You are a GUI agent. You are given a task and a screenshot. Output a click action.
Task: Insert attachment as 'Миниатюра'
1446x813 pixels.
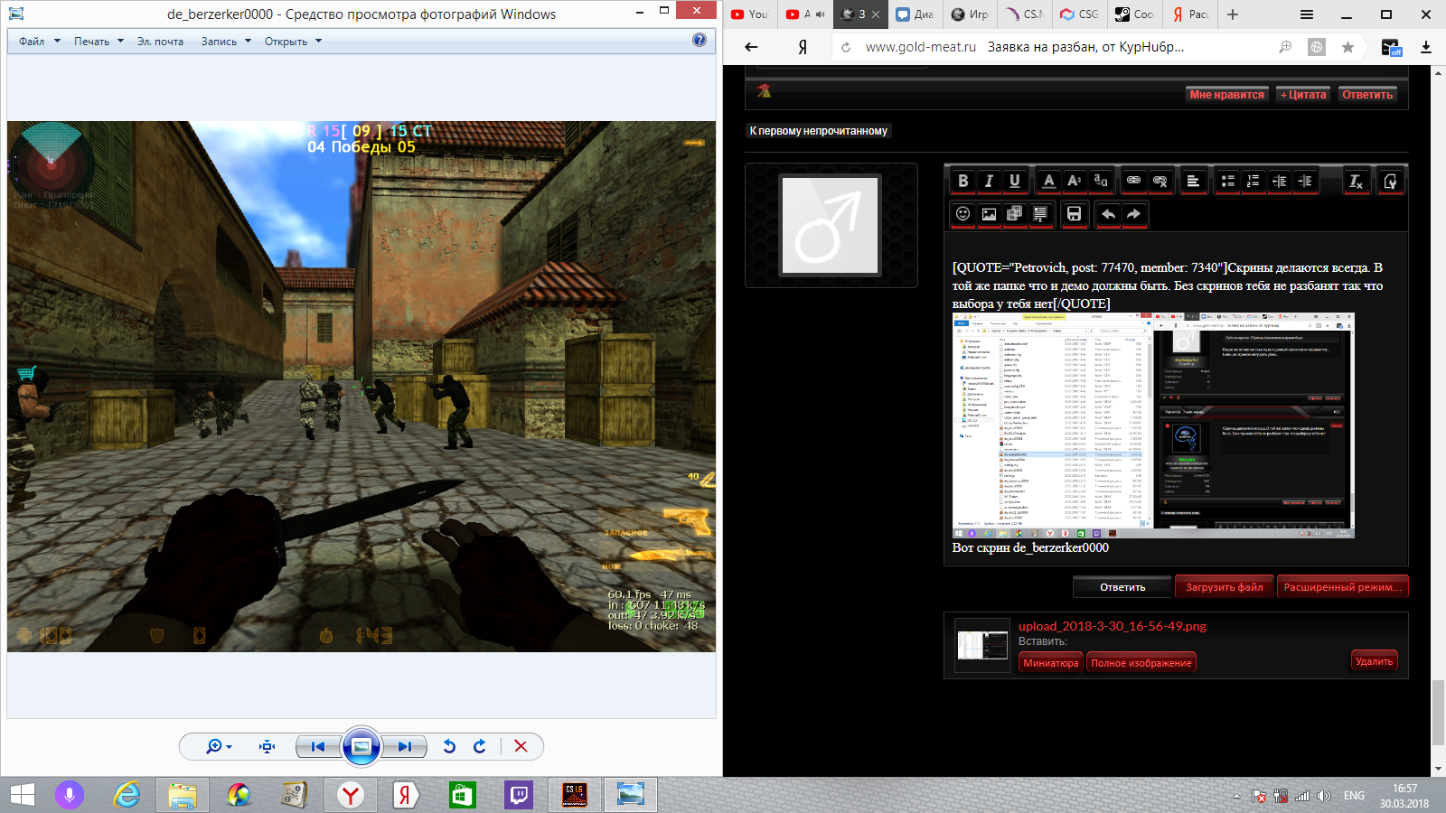point(1051,663)
